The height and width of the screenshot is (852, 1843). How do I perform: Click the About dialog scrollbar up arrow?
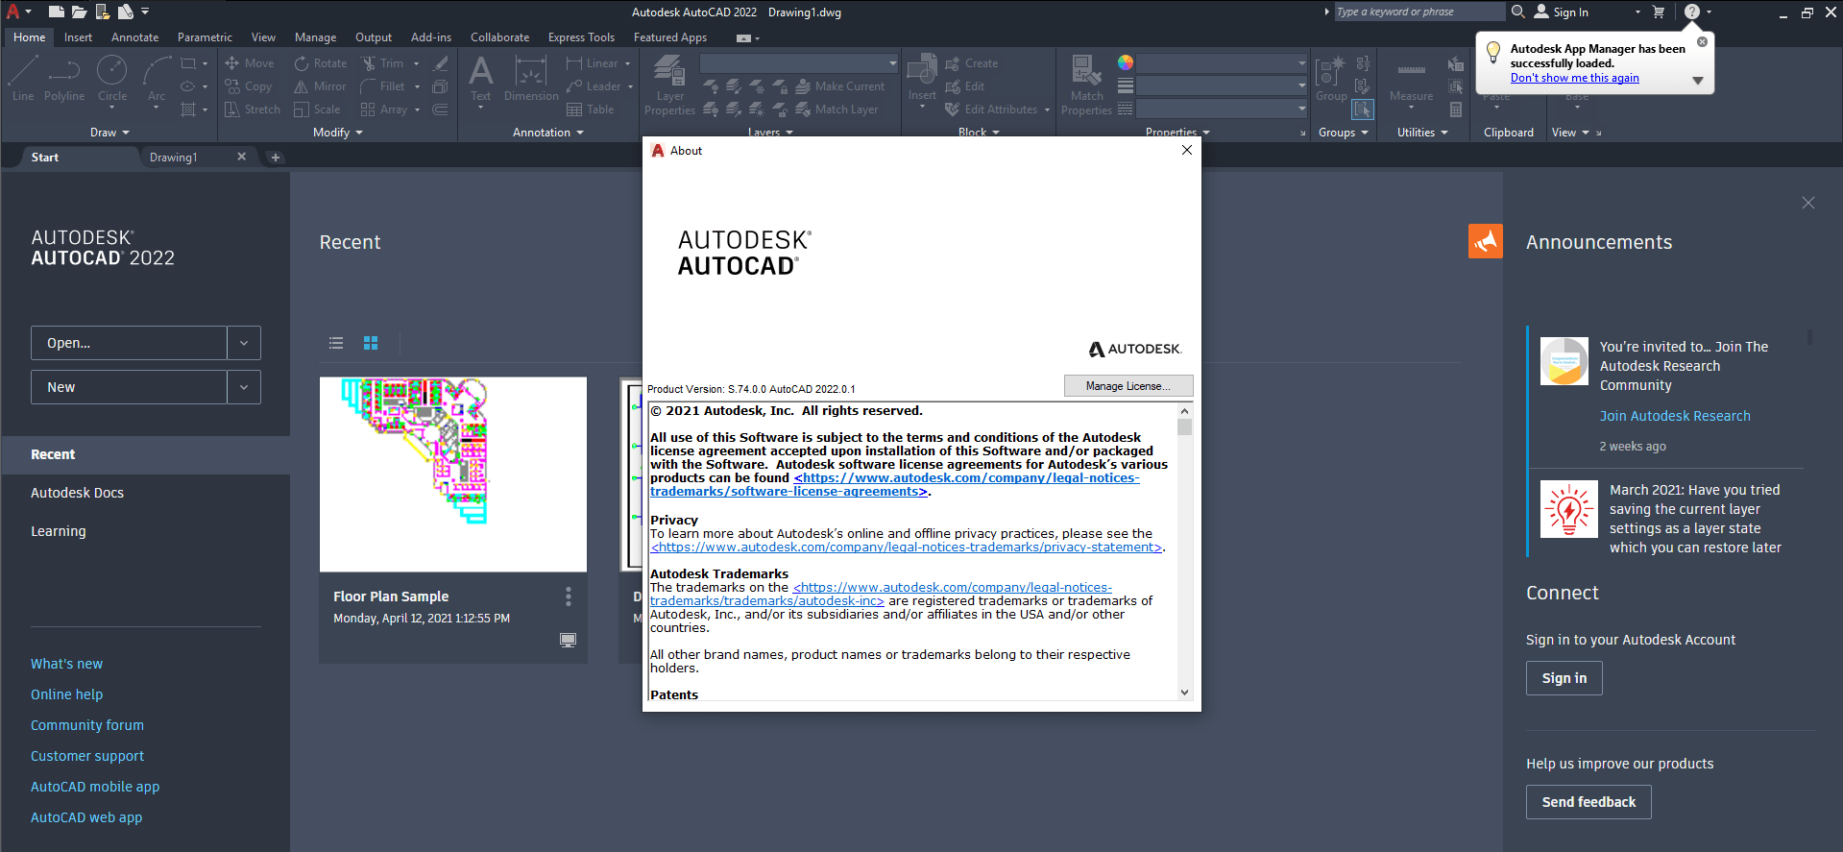click(x=1184, y=411)
